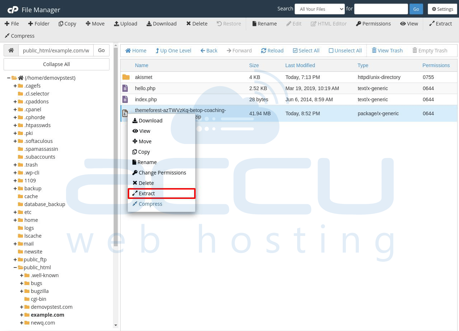Expand the mail tree folder

click(15, 244)
